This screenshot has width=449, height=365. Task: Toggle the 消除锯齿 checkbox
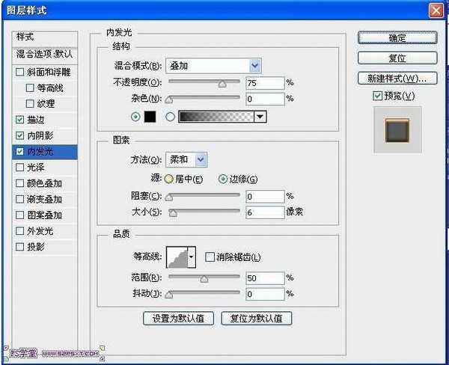click(210, 257)
